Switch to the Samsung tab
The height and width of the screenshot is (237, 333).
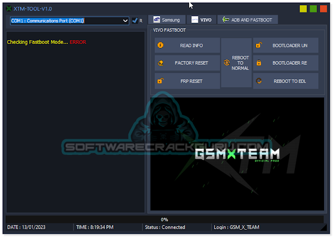167,20
